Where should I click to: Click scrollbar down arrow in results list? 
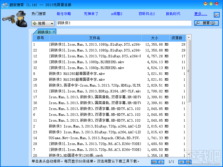189,154
